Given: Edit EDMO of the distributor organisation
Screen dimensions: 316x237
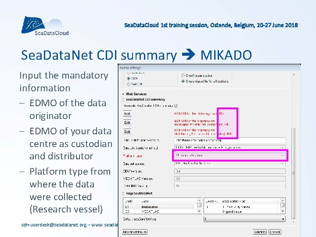Looking at the screenshot, I should (127, 132).
